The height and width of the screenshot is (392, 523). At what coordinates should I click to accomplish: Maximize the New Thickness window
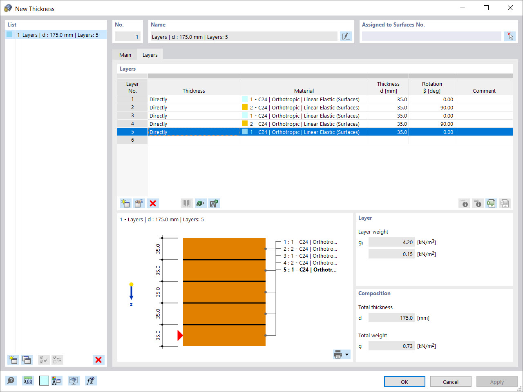486,8
